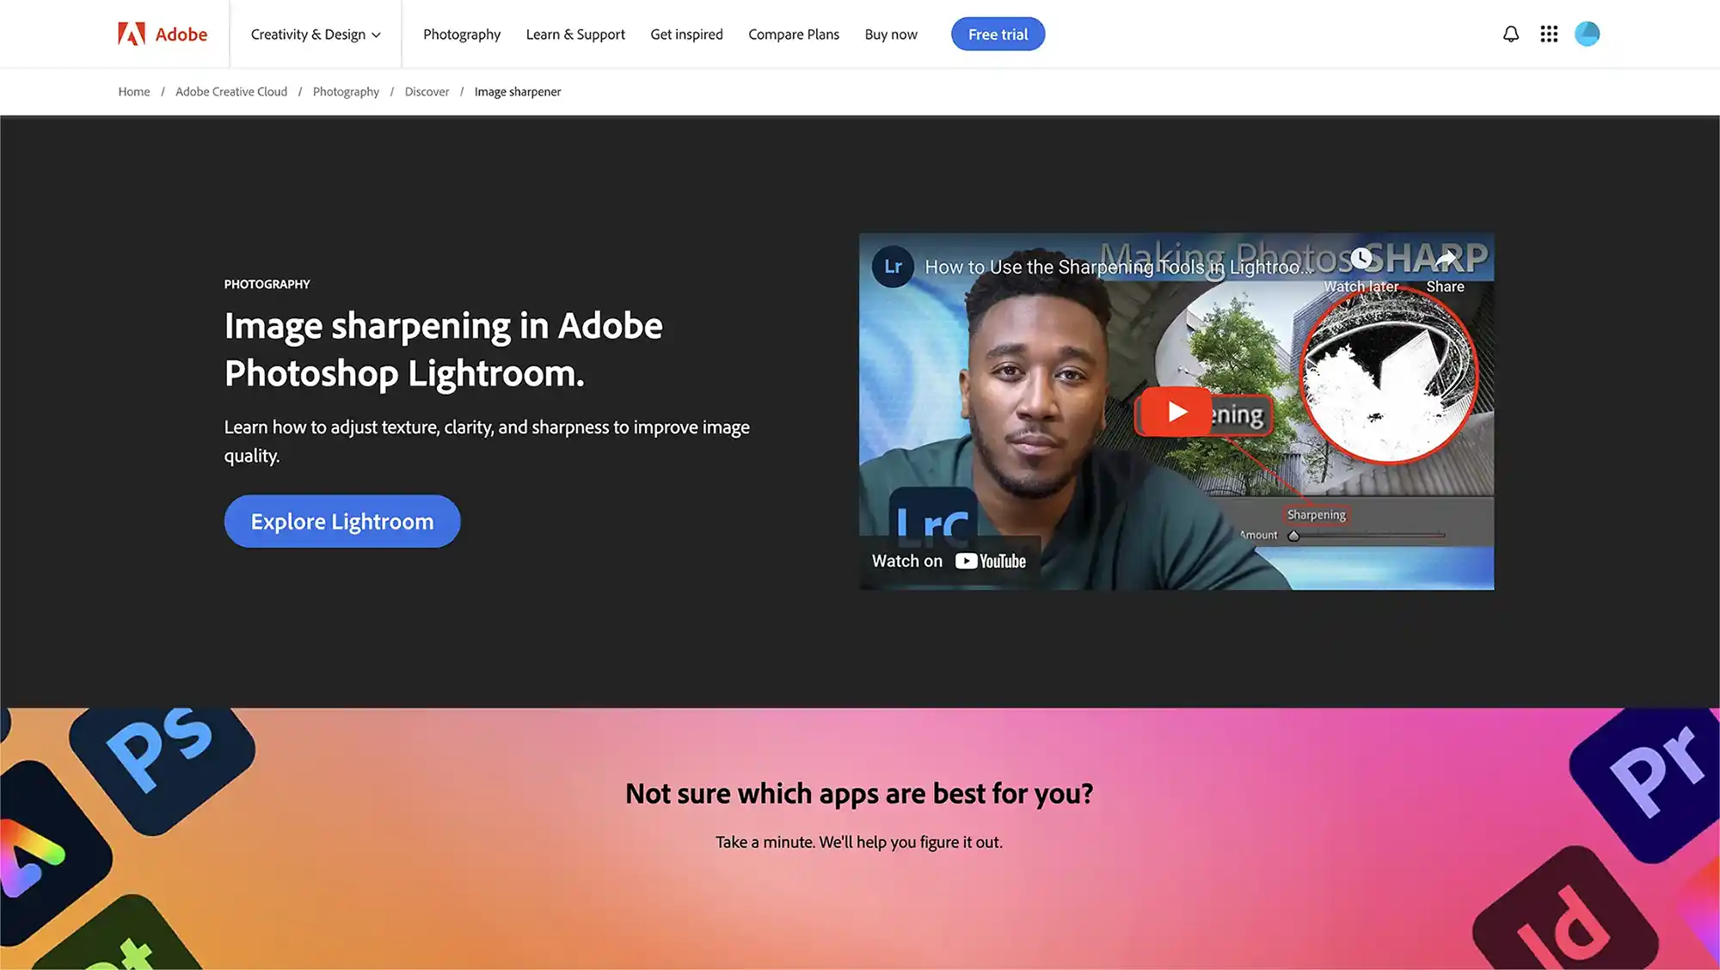Click 'Take a minute. We'll help you figure it out.'
1720x970 pixels.
point(859,842)
